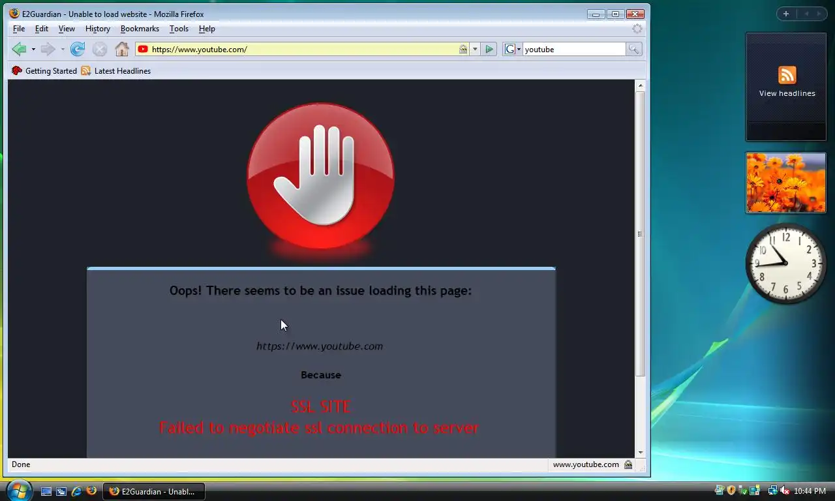835x501 pixels.
Task: Restore down the Firefox window
Action: pyautogui.click(x=615, y=14)
